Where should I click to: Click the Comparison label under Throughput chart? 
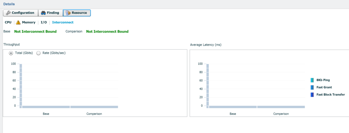pos(94,114)
